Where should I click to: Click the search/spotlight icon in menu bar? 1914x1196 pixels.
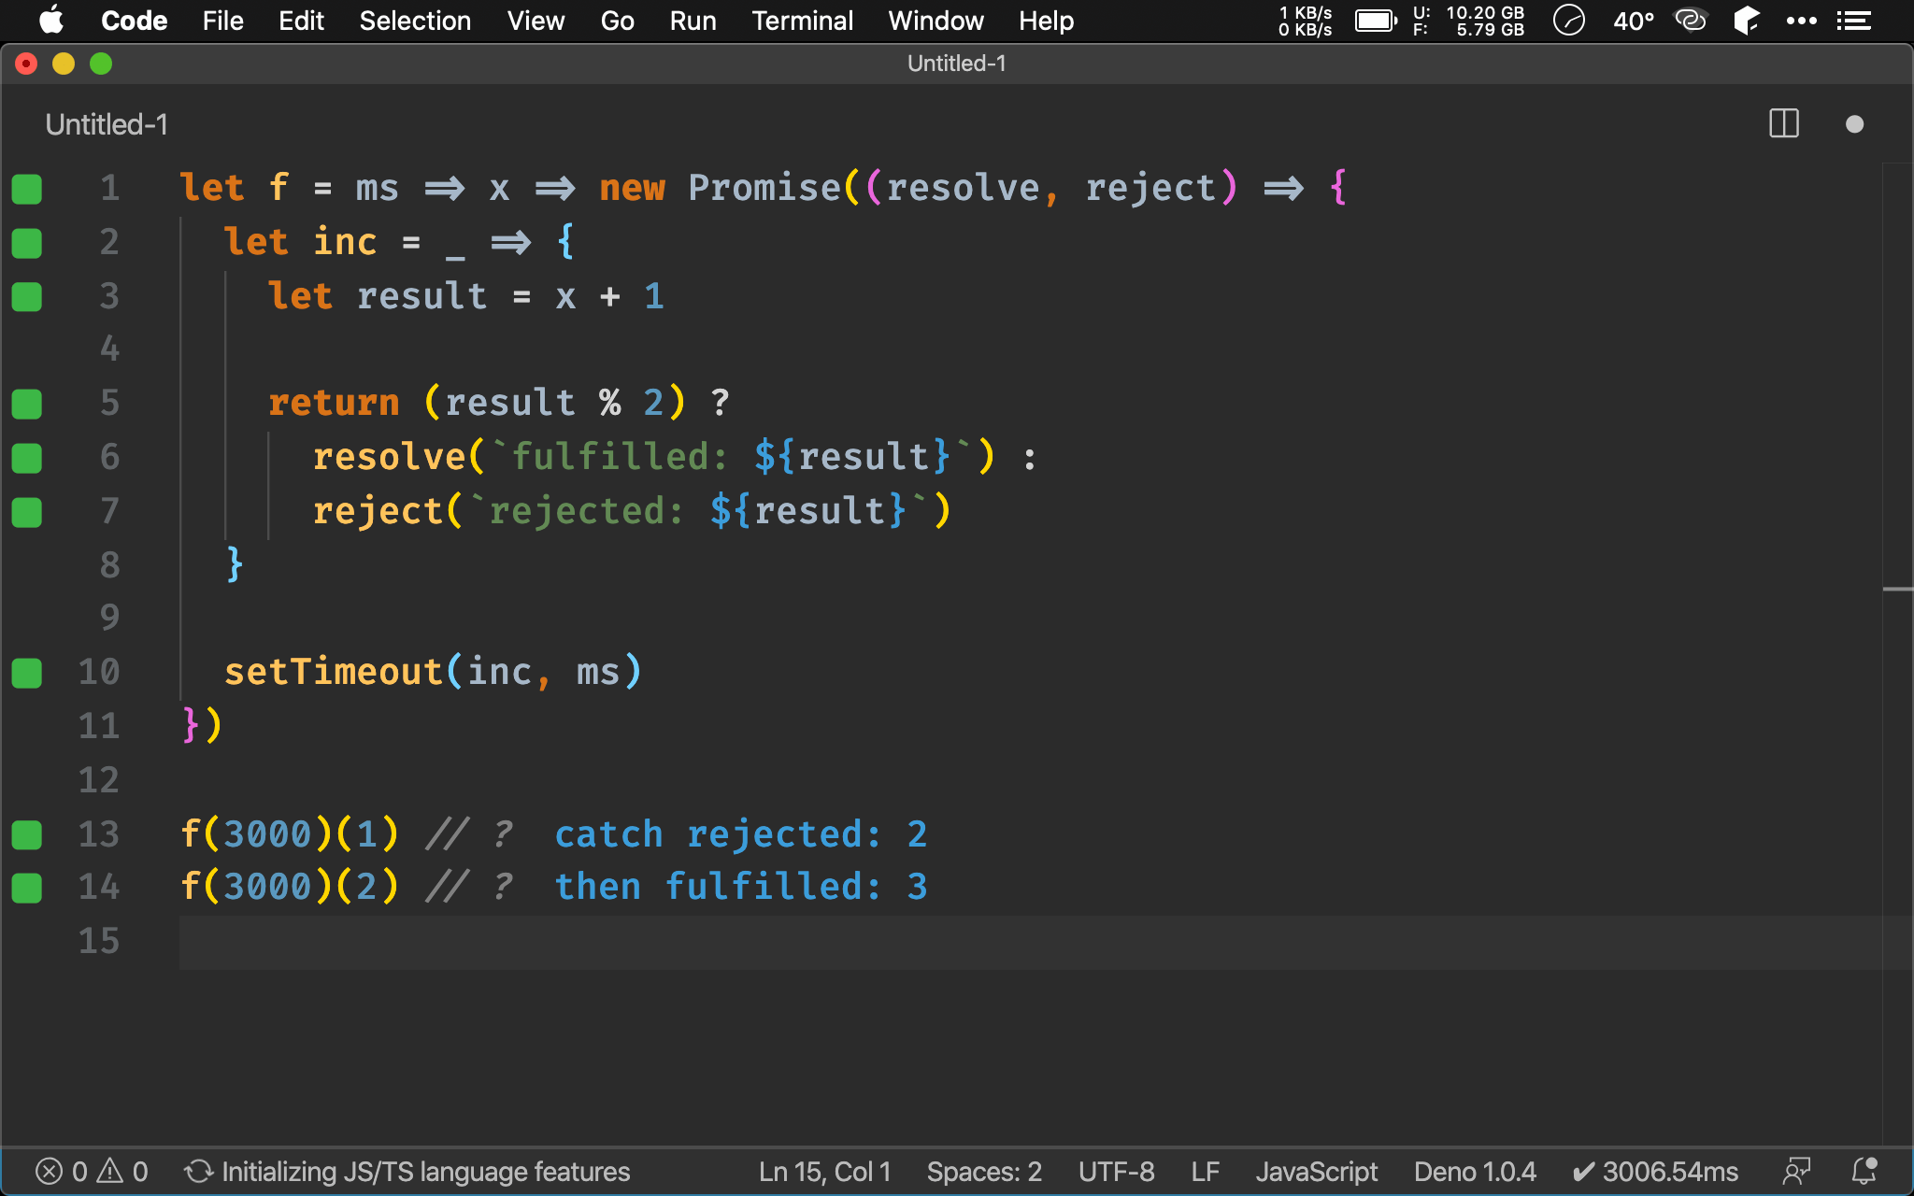point(1568,21)
